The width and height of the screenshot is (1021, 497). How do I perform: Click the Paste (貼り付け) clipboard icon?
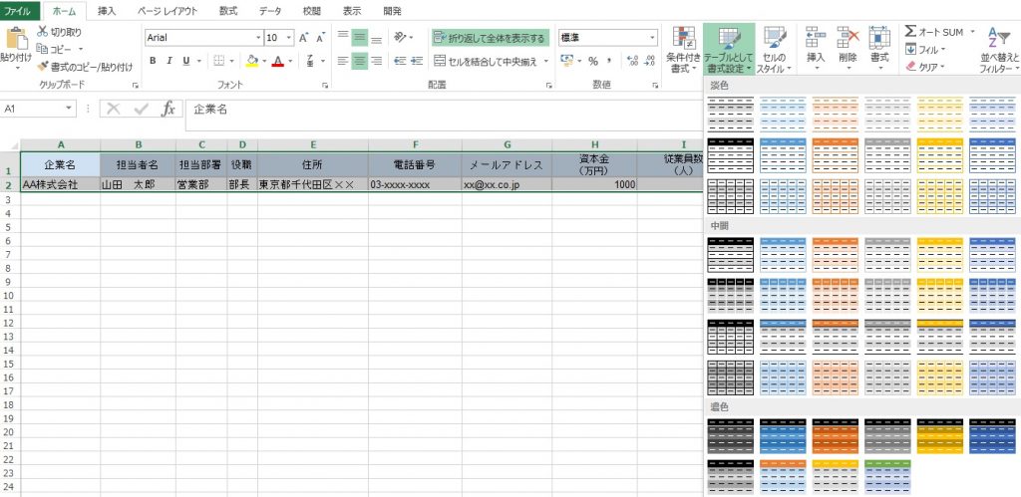coord(16,39)
